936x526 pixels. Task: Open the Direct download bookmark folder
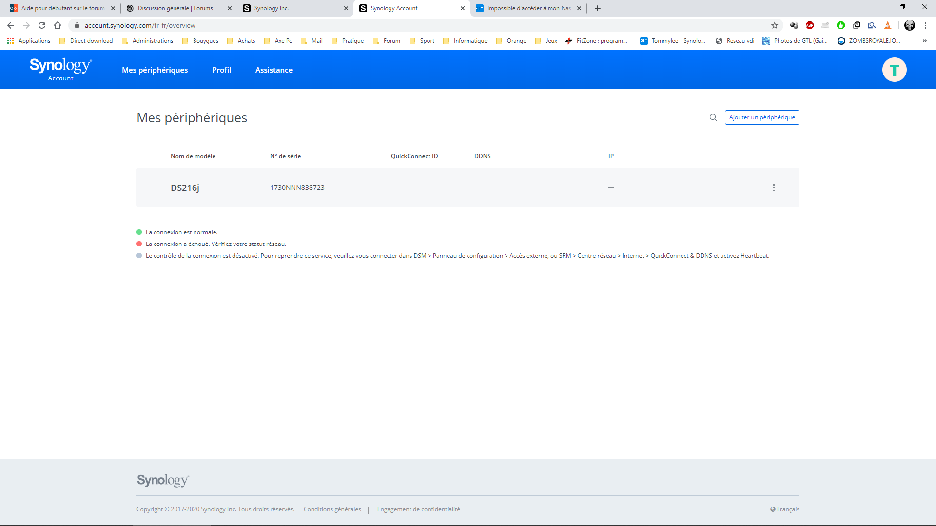pyautogui.click(x=86, y=41)
